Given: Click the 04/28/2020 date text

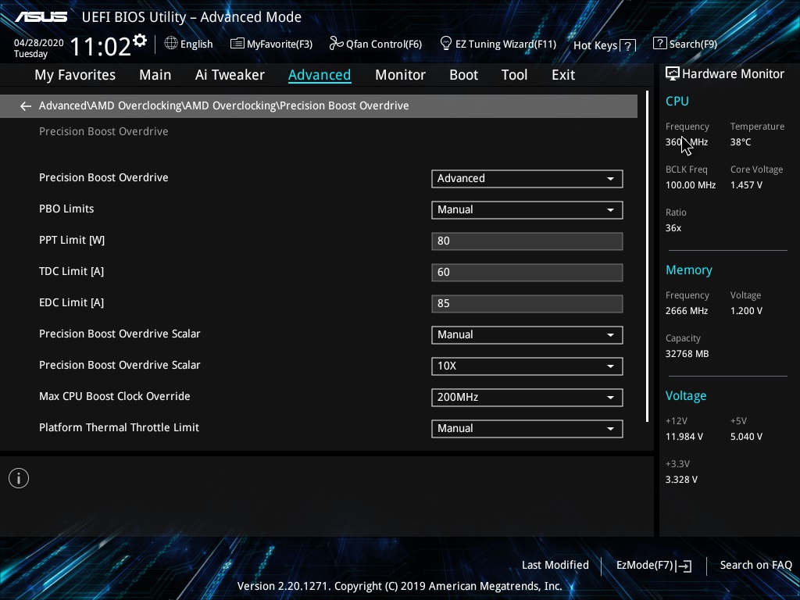Looking at the screenshot, I should pyautogui.click(x=39, y=43).
